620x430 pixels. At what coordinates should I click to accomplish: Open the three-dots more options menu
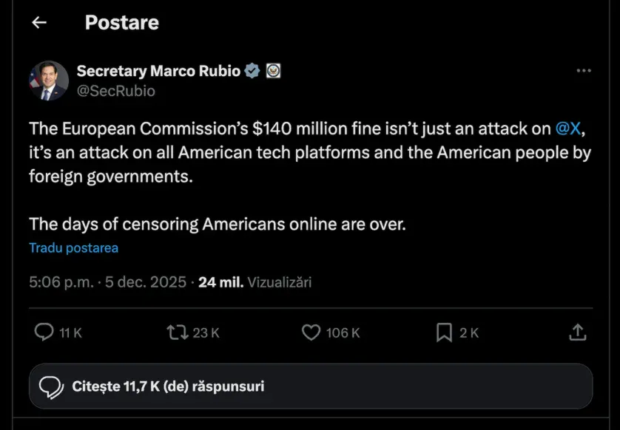[583, 71]
